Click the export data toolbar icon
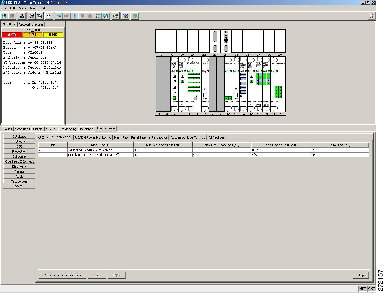384x293 pixels. [39, 16]
